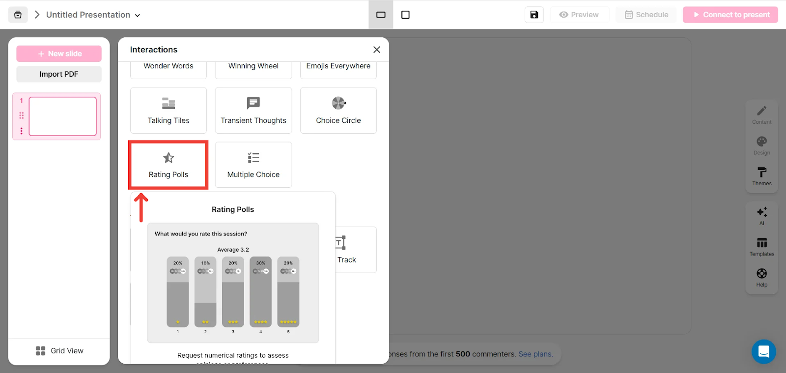Click the Interactions panel heading

(x=154, y=50)
